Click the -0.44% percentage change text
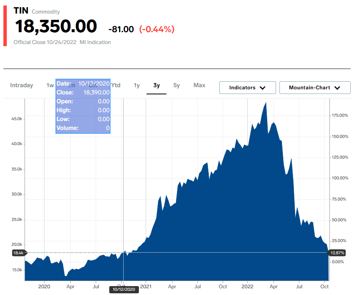This screenshot has height=295, width=354. point(157,29)
